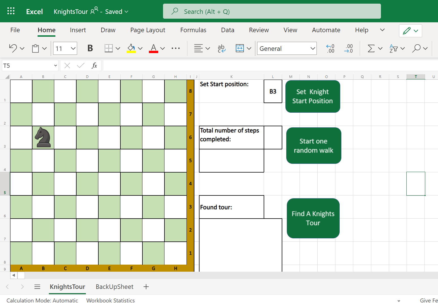
Task: Expand the Undo dropdown arrow
Action: point(22,48)
